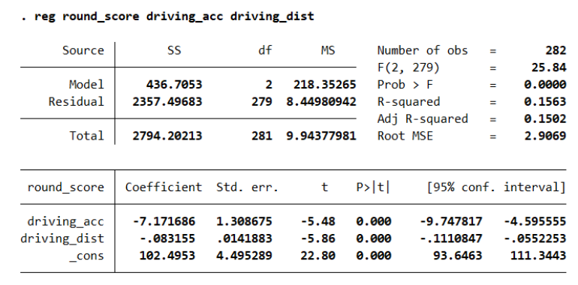Screen dimensions: 578x285
Task: Click the 95% conf. interval header
Action: pos(496,187)
